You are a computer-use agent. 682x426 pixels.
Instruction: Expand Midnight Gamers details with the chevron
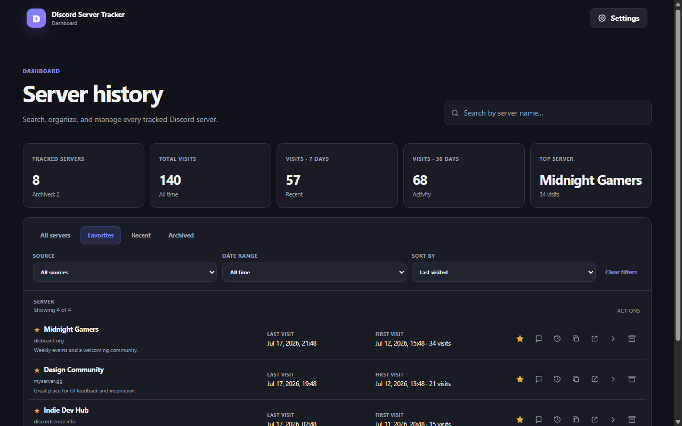[613, 339]
